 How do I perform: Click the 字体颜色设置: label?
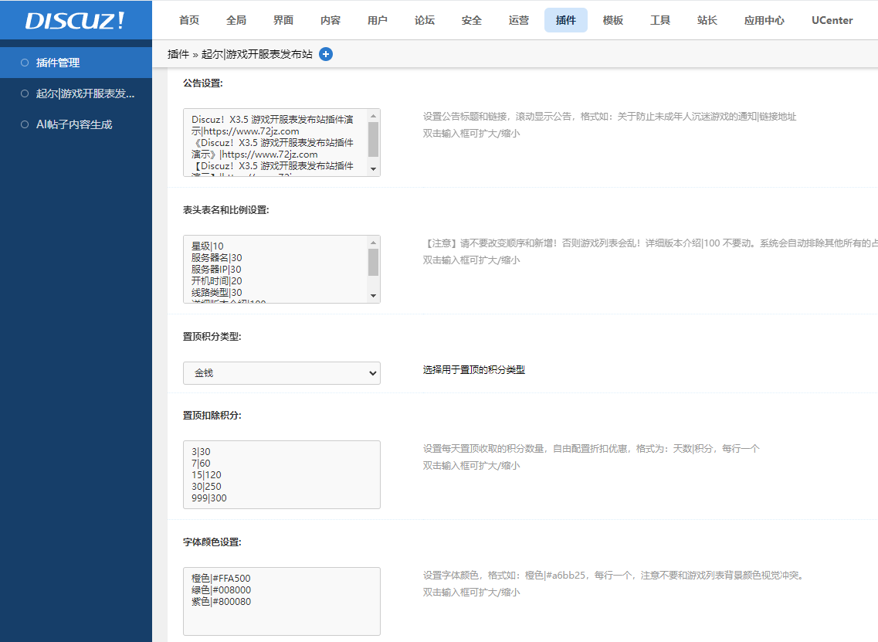[212, 542]
